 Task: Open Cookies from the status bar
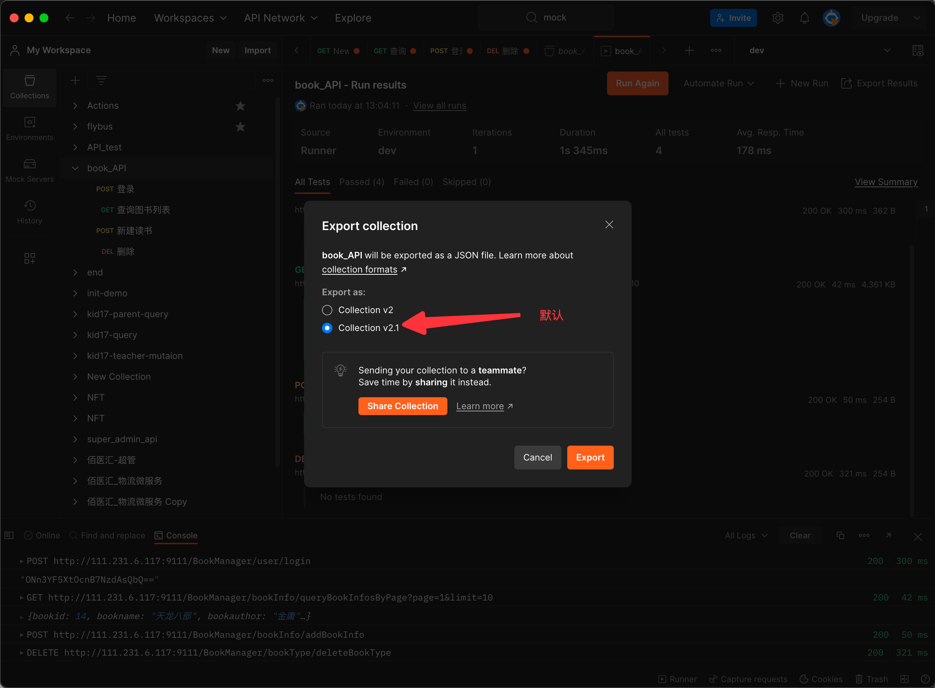click(x=821, y=679)
